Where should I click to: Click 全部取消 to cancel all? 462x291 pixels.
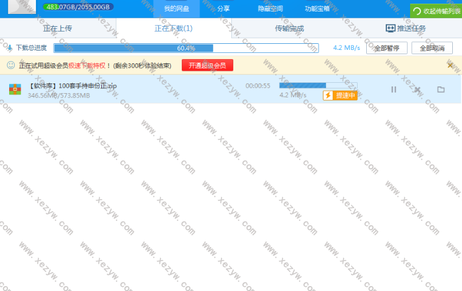pyautogui.click(x=432, y=48)
